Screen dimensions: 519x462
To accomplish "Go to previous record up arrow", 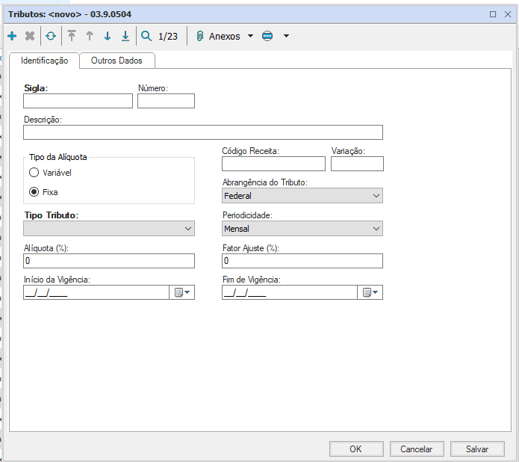I will click(90, 36).
